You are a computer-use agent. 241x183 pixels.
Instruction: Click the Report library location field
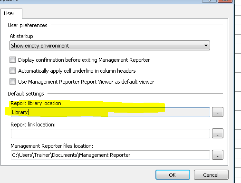(x=110, y=112)
